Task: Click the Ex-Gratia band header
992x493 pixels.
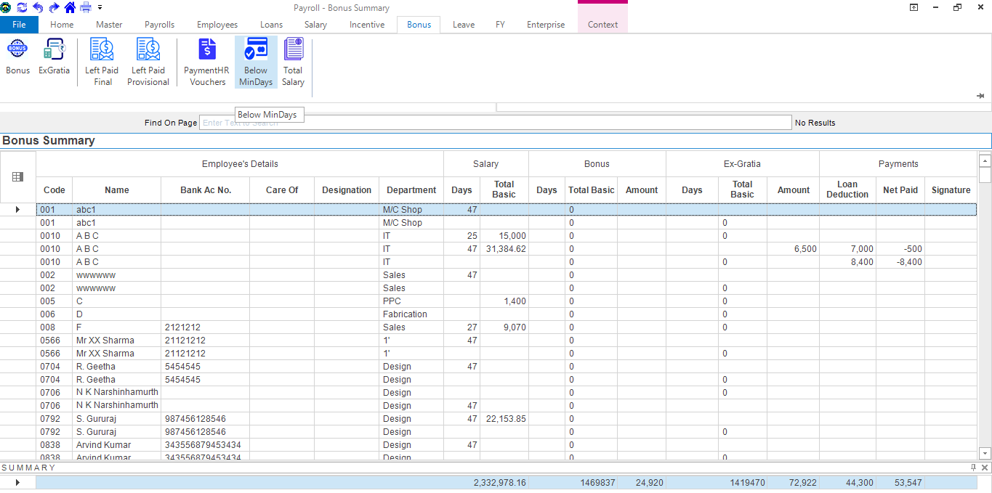Action: click(743, 164)
